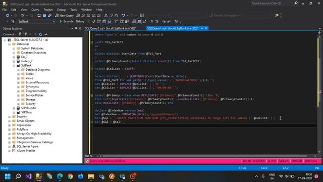Viewport: 323px width, 182px height.
Task: Click the Results to File icon
Action: [144, 21]
